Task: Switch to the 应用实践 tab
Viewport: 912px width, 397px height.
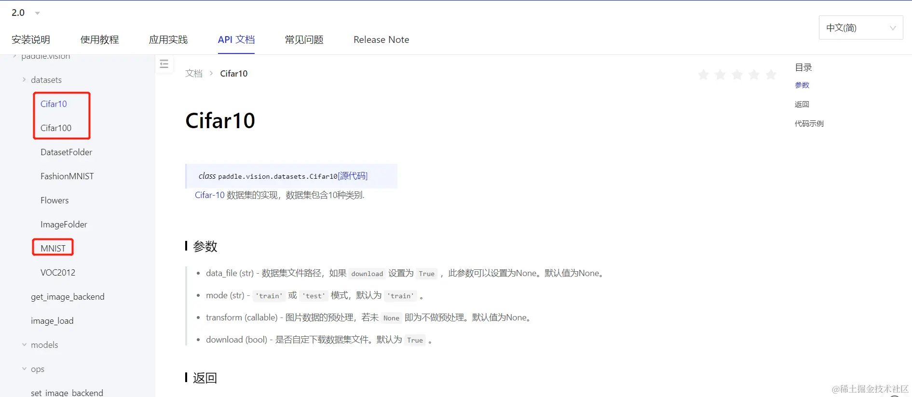Action: 168,40
